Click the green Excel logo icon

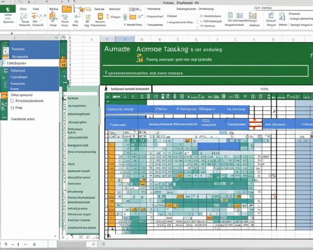point(8,9)
